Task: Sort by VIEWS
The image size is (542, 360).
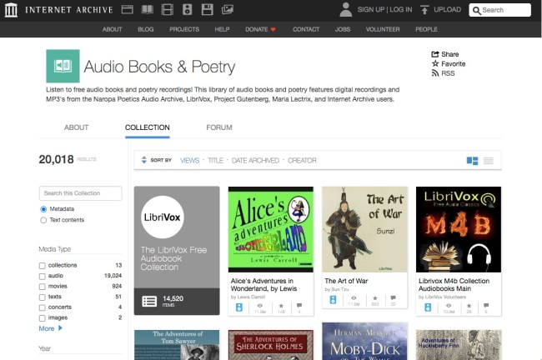Action: [190, 160]
